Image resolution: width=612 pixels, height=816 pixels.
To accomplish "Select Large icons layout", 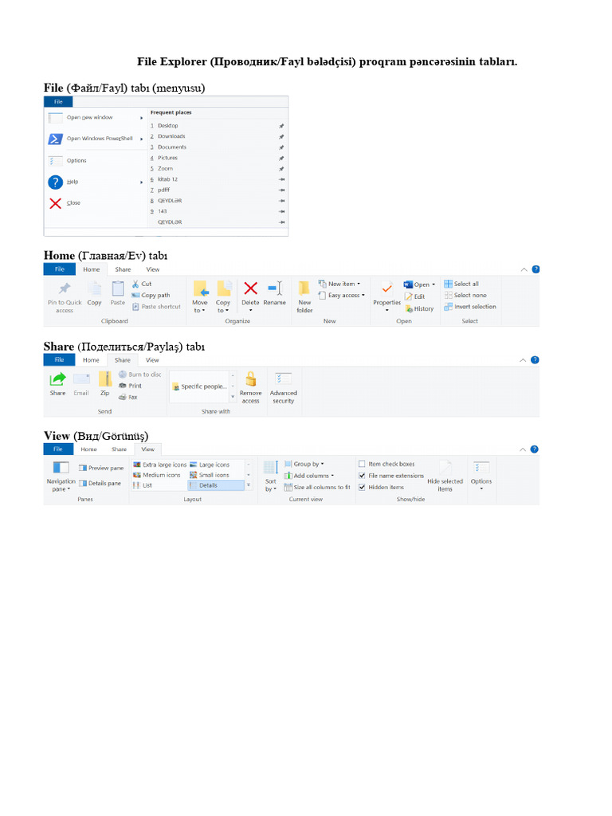I will [210, 465].
